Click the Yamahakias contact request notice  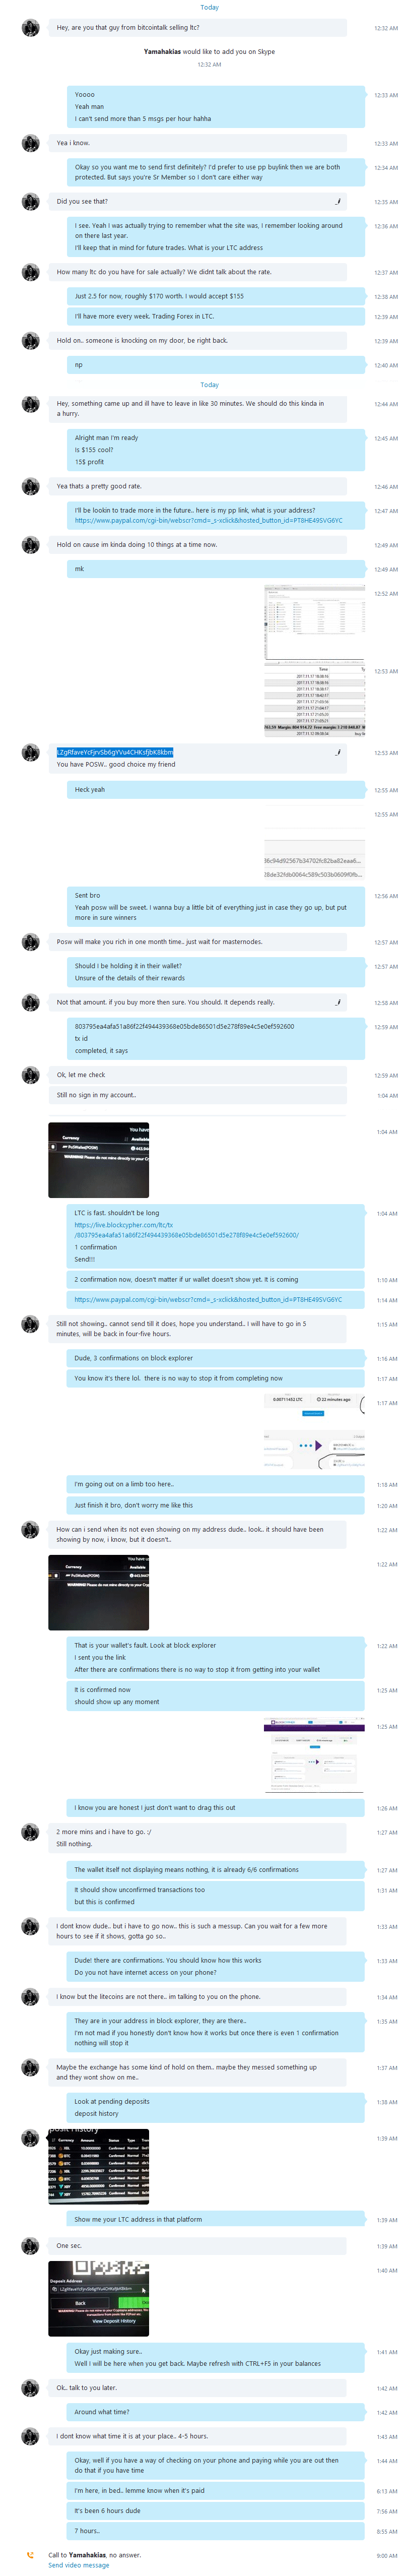pos(209,51)
